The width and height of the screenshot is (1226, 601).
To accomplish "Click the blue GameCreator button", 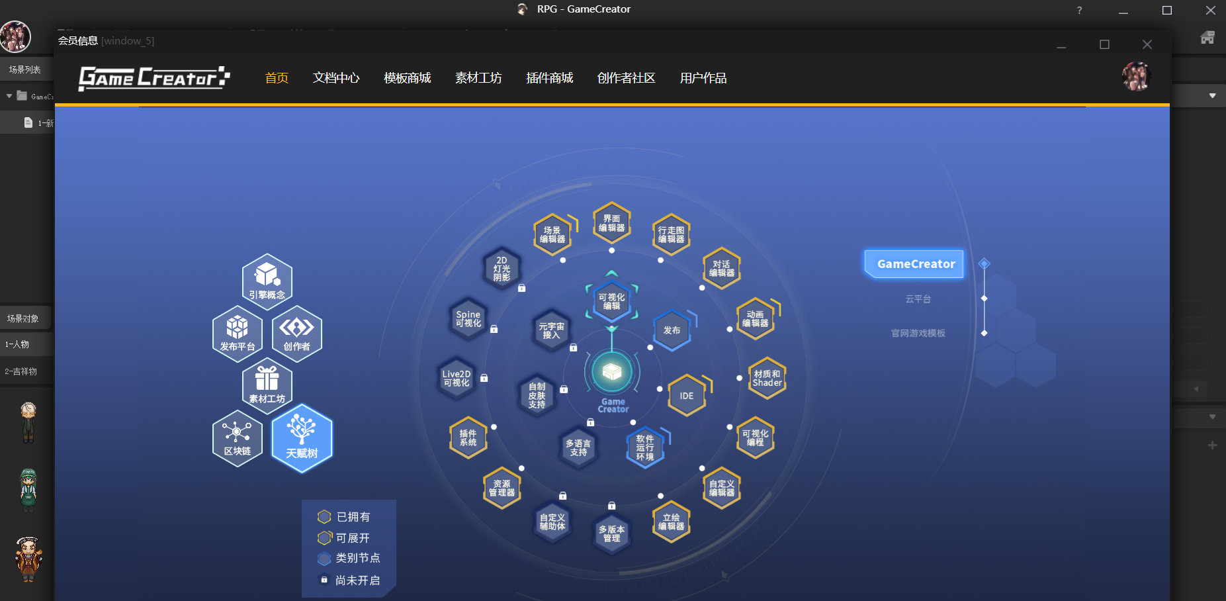I will click(x=914, y=263).
